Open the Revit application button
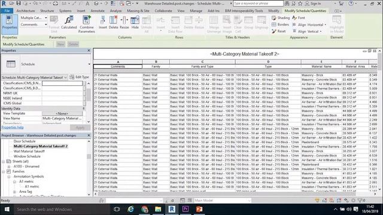The height and width of the screenshot is (215, 383). [4, 4]
